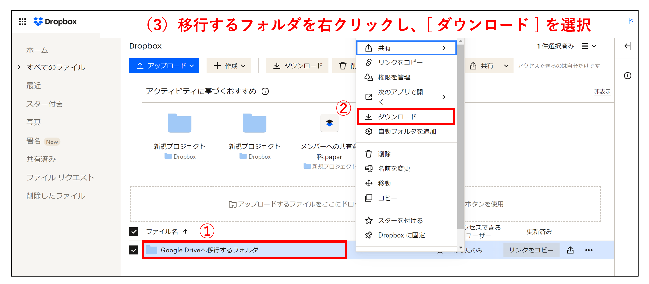This screenshot has width=649, height=284.
Task: Click the toolbar 共有 button
Action: point(481,66)
